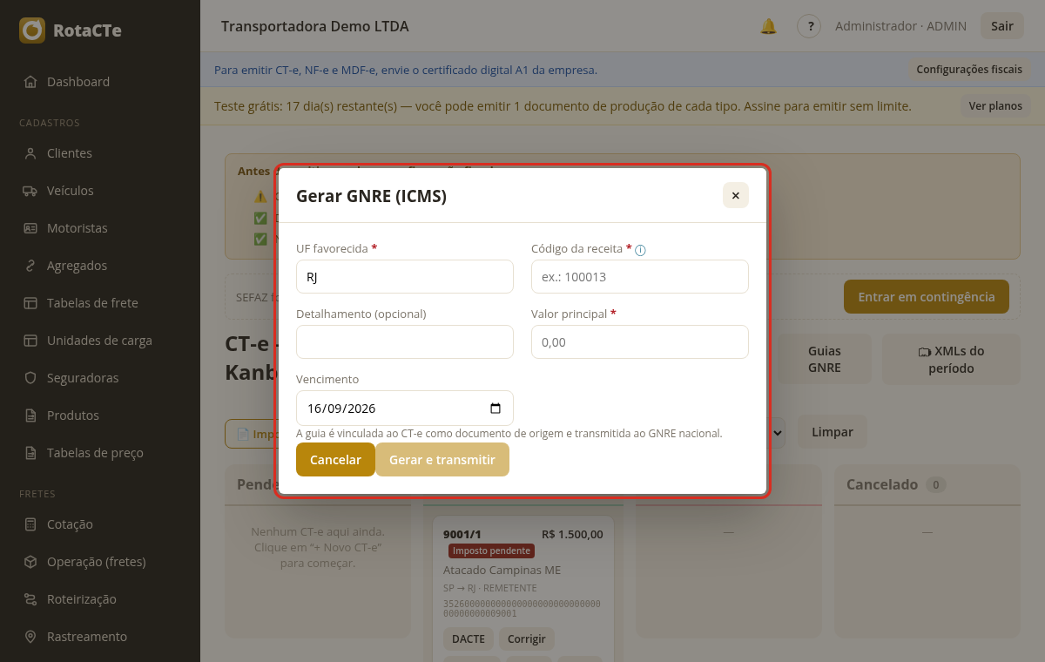This screenshot has height=662, width=1045.
Task: Click Gerar e transmitir button
Action: click(442, 460)
